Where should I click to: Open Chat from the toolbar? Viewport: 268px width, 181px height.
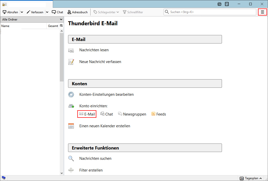tap(58, 12)
